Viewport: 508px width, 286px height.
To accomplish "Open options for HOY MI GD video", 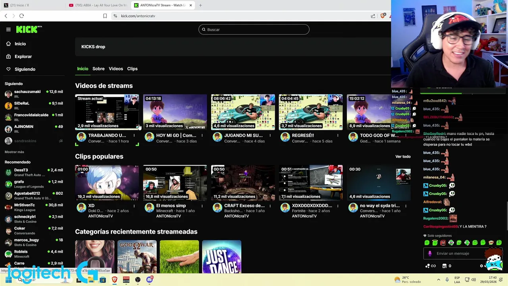I will pos(202,135).
